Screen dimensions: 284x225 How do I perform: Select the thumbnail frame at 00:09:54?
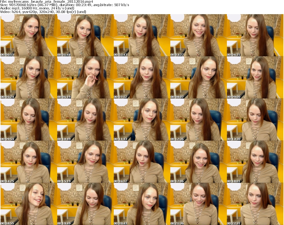pyautogui.click(x=29, y=120)
